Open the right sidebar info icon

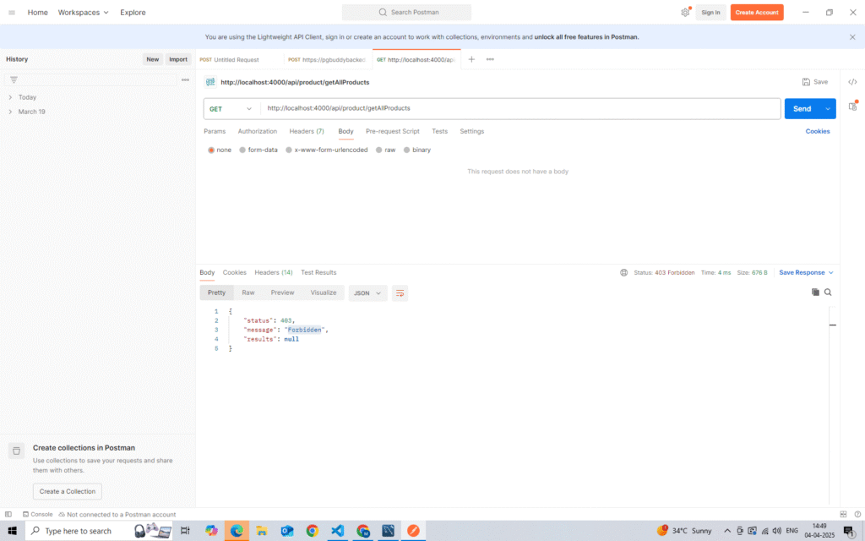(853, 106)
